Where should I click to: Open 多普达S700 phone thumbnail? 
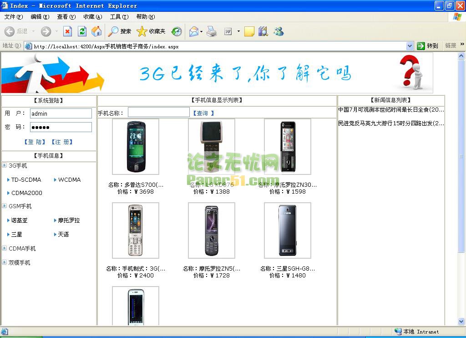pyautogui.click(x=136, y=147)
